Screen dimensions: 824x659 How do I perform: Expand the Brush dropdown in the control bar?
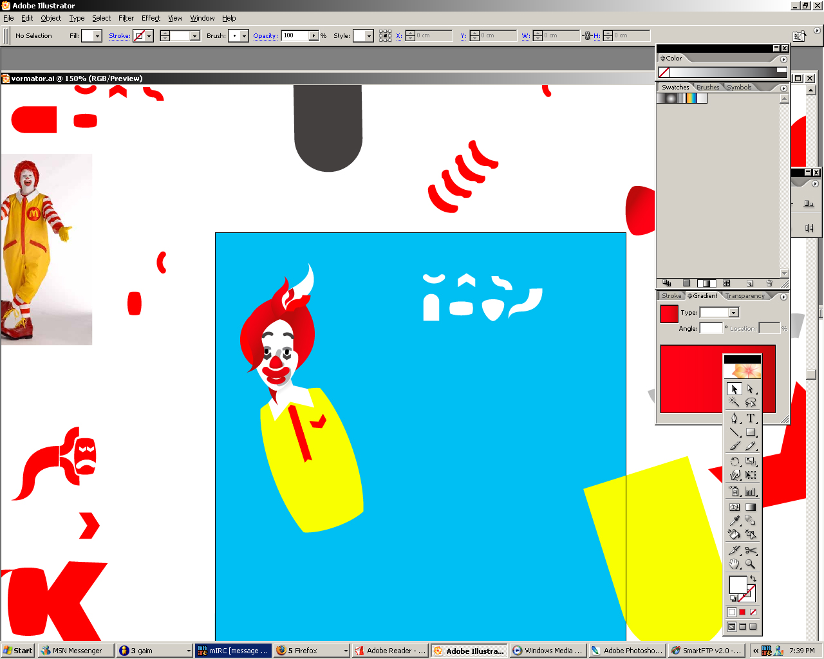coord(244,36)
